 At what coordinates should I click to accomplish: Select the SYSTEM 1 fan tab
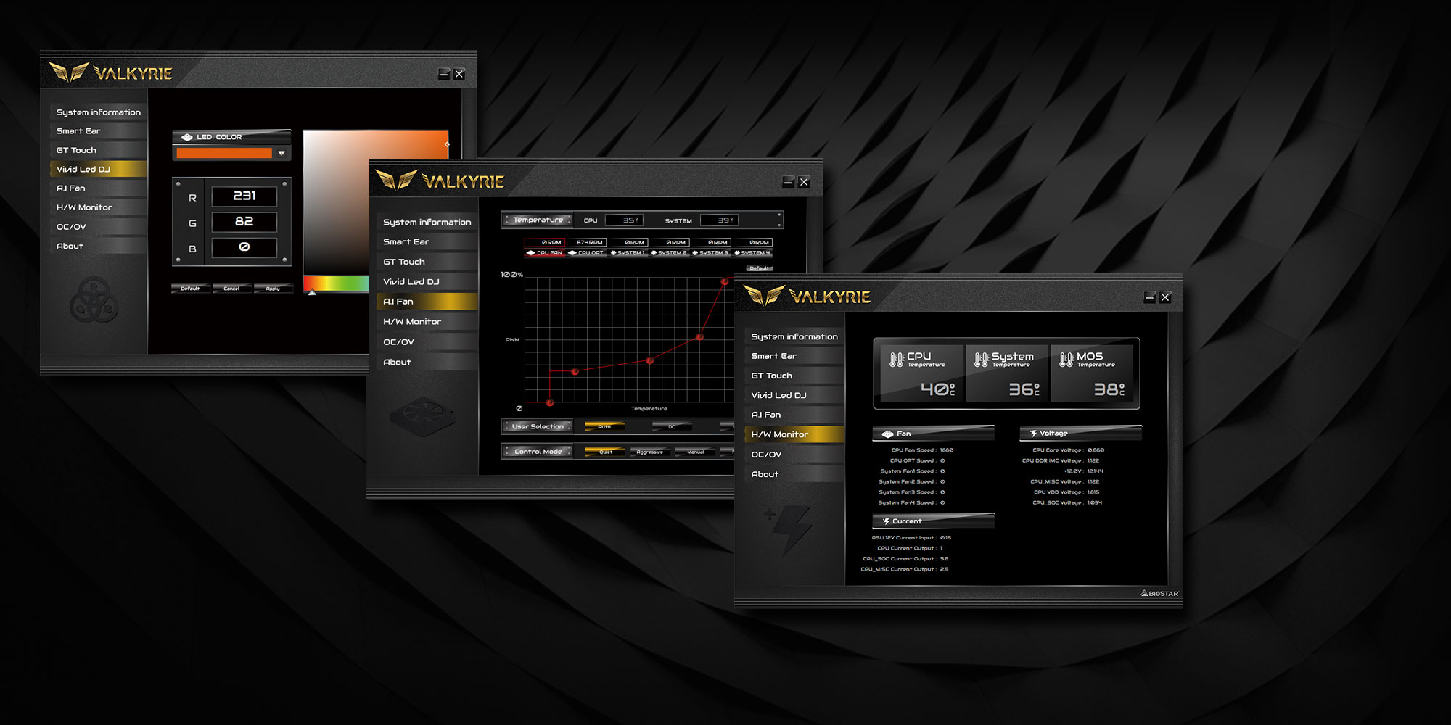(x=628, y=253)
